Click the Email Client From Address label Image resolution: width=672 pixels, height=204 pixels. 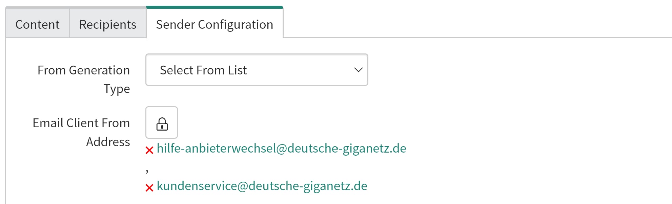(x=81, y=132)
